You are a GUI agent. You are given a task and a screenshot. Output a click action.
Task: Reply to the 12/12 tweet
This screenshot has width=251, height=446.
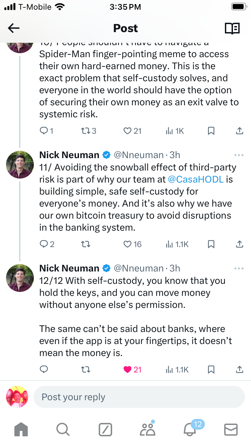[44, 369]
